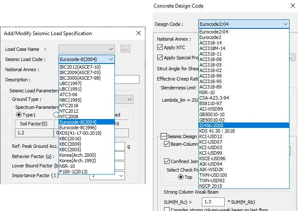
Task: Select the Top check position radio button
Action: point(181,177)
